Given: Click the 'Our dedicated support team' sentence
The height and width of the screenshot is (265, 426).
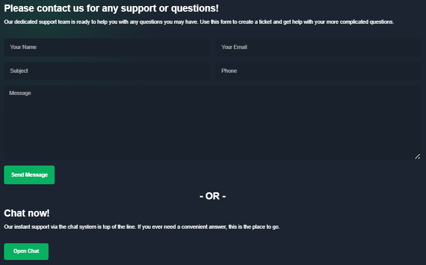Looking at the screenshot, I should point(101,22).
